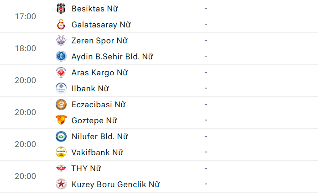The height and width of the screenshot is (194, 318).
Task: Select the Eczacibasi Nữ team name
Action: (x=98, y=105)
